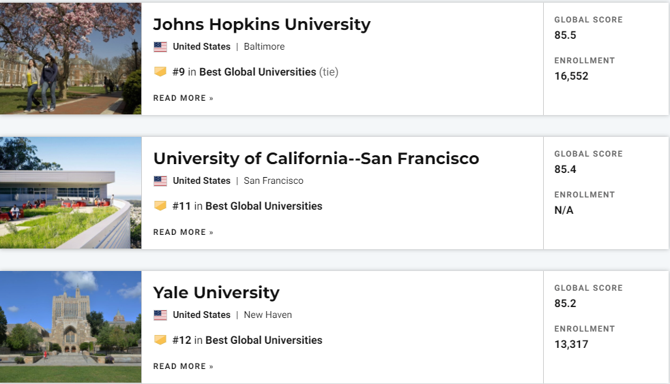The image size is (670, 384).
Task: Click Best Global Universities link for #9 ranking
Action: click(257, 71)
